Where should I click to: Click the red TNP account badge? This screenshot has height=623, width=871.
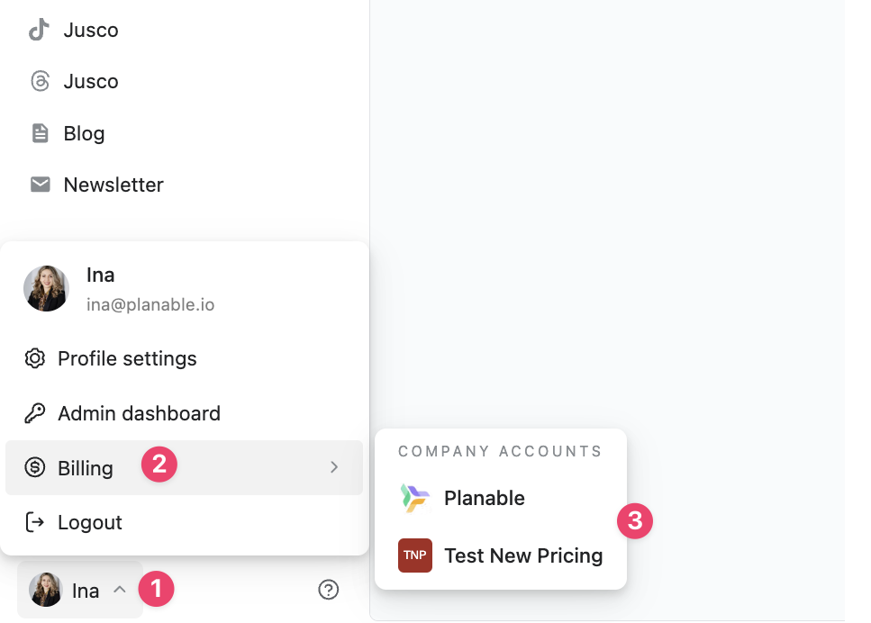tap(415, 555)
